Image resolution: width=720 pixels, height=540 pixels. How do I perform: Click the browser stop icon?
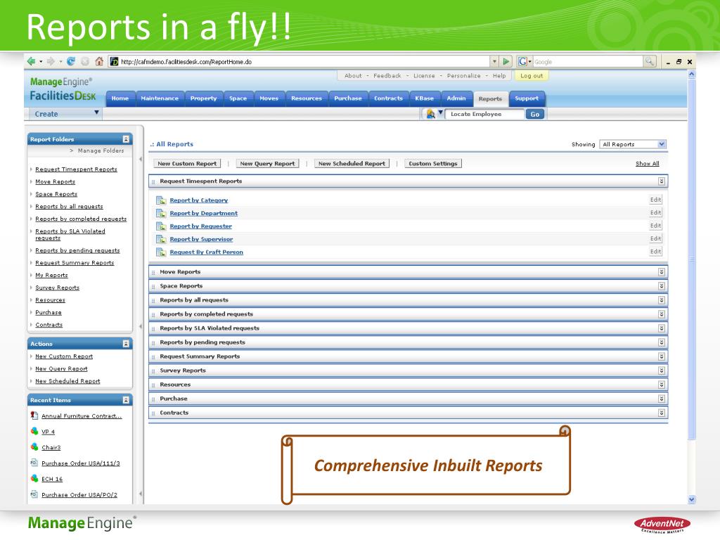pyautogui.click(x=85, y=61)
